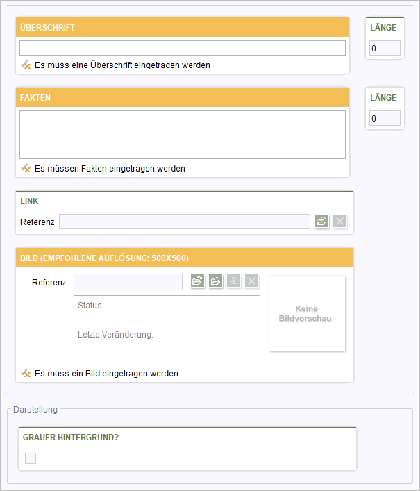Viewport: 420px width, 491px height.
Task: Click the Fakten validation warning icon
Action: pyautogui.click(x=26, y=169)
